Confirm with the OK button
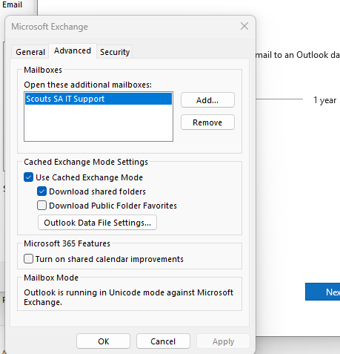This screenshot has width=340, height=354. (x=103, y=341)
